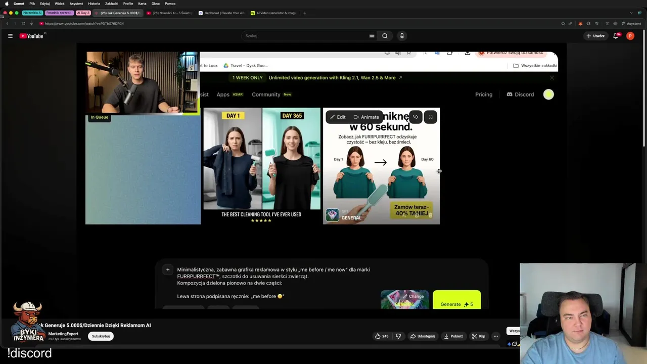647x364 pixels.
Task: Like the video with 245 likes
Action: 381,336
